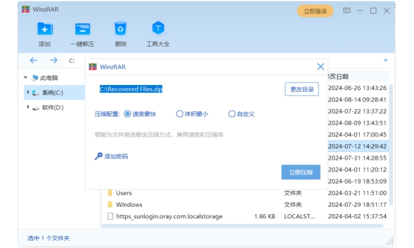
Task: Select the 速度最快 radio option
Action: click(127, 114)
